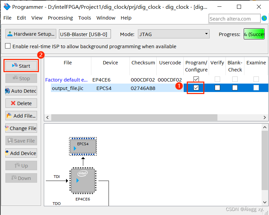
Task: Delete the selected file entry
Action: click(x=21, y=103)
